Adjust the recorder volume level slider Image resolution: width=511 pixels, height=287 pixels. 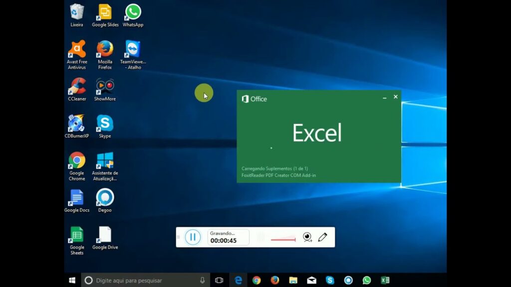(283, 240)
